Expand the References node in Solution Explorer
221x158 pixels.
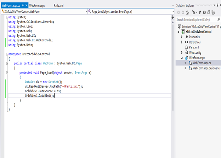click(x=182, y=42)
